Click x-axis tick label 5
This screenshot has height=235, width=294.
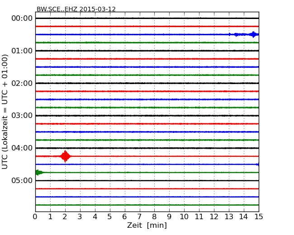pos(110,216)
